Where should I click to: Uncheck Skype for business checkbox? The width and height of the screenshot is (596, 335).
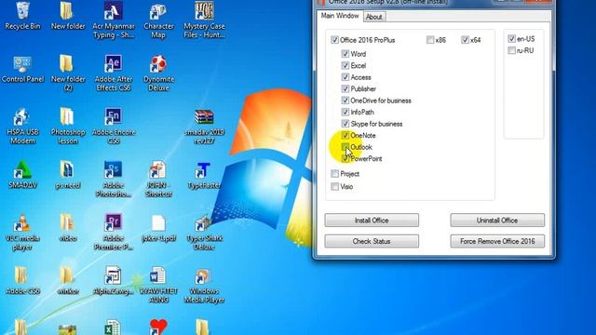click(x=345, y=124)
